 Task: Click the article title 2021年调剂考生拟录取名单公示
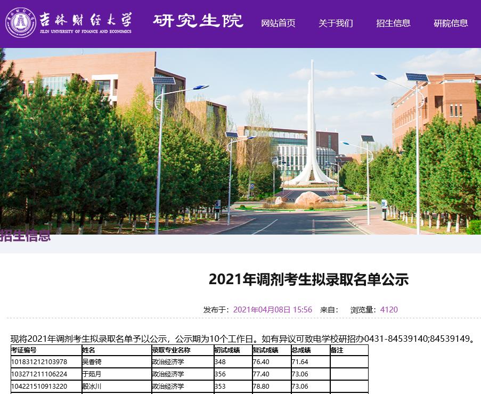point(308,279)
